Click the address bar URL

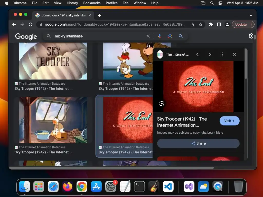[115, 24]
